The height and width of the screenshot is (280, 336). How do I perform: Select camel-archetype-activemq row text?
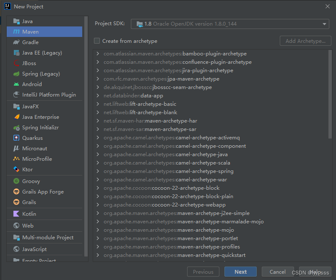click(x=172, y=138)
